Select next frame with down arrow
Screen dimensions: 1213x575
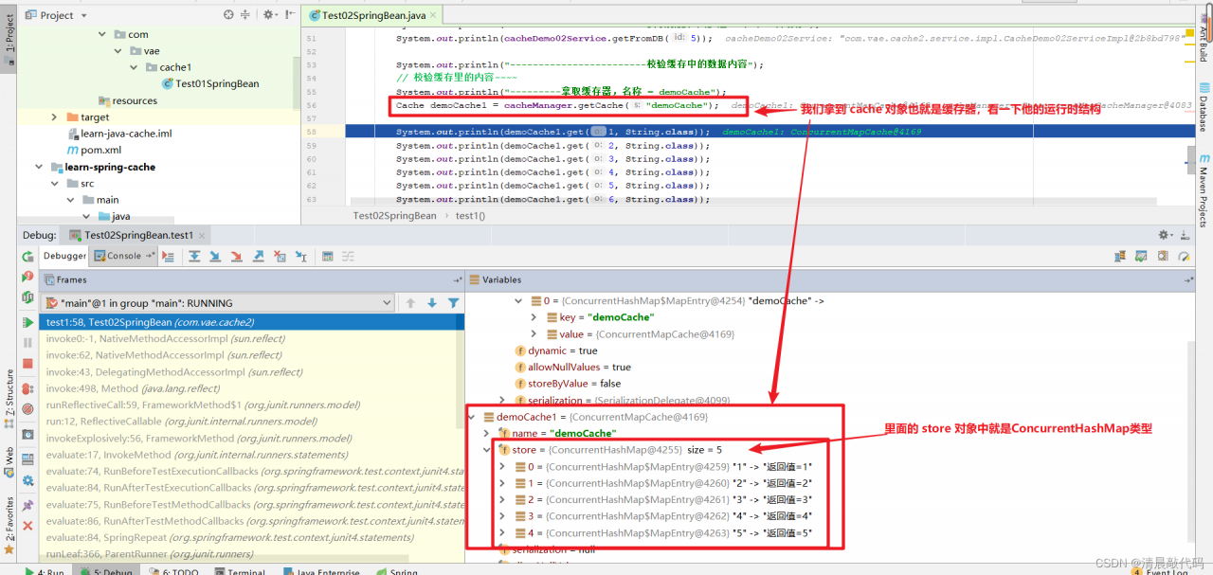click(x=432, y=303)
